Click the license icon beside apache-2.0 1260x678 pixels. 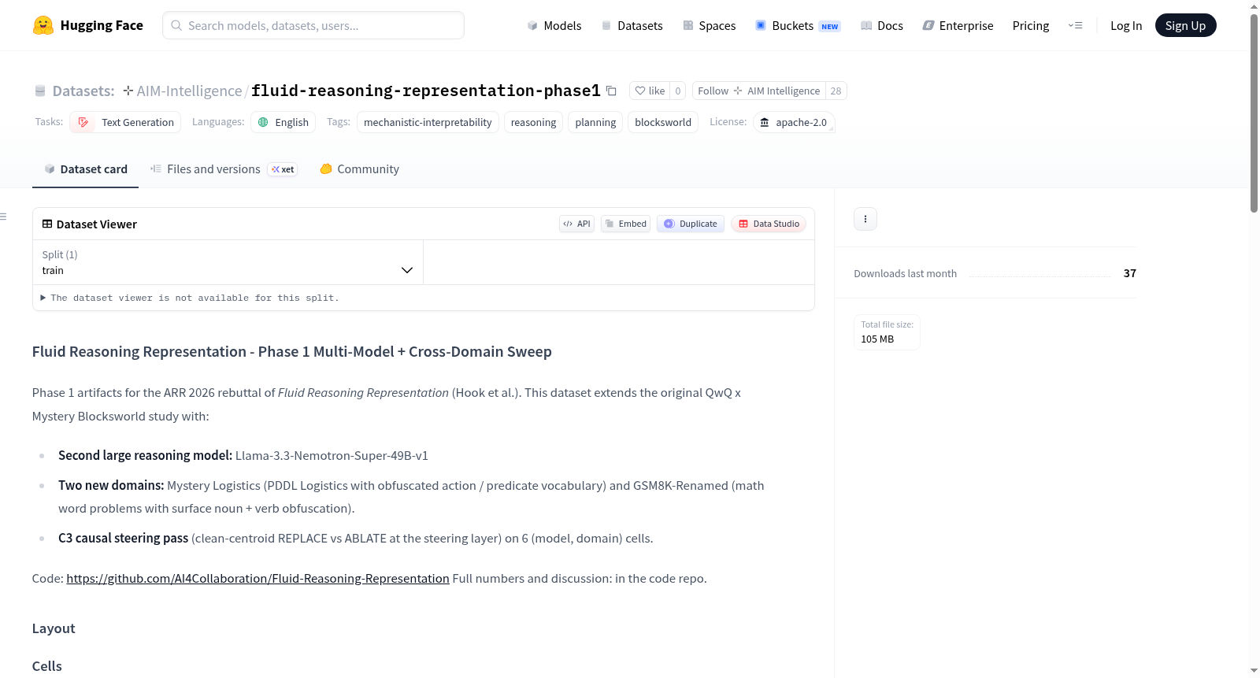pos(765,122)
